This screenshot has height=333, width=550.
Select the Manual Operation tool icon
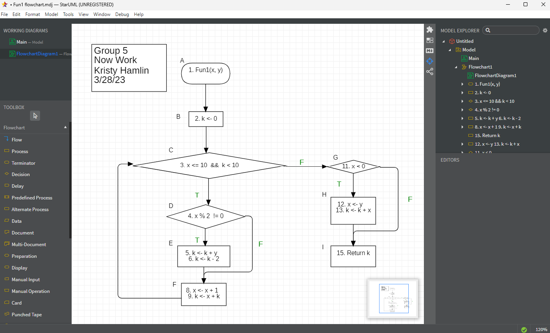point(7,291)
